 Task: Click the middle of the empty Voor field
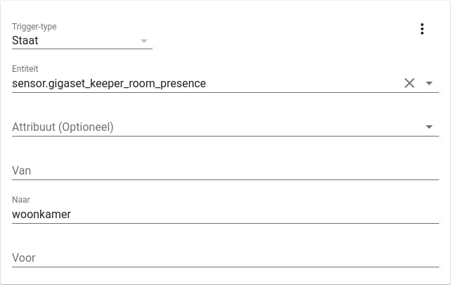point(225,258)
